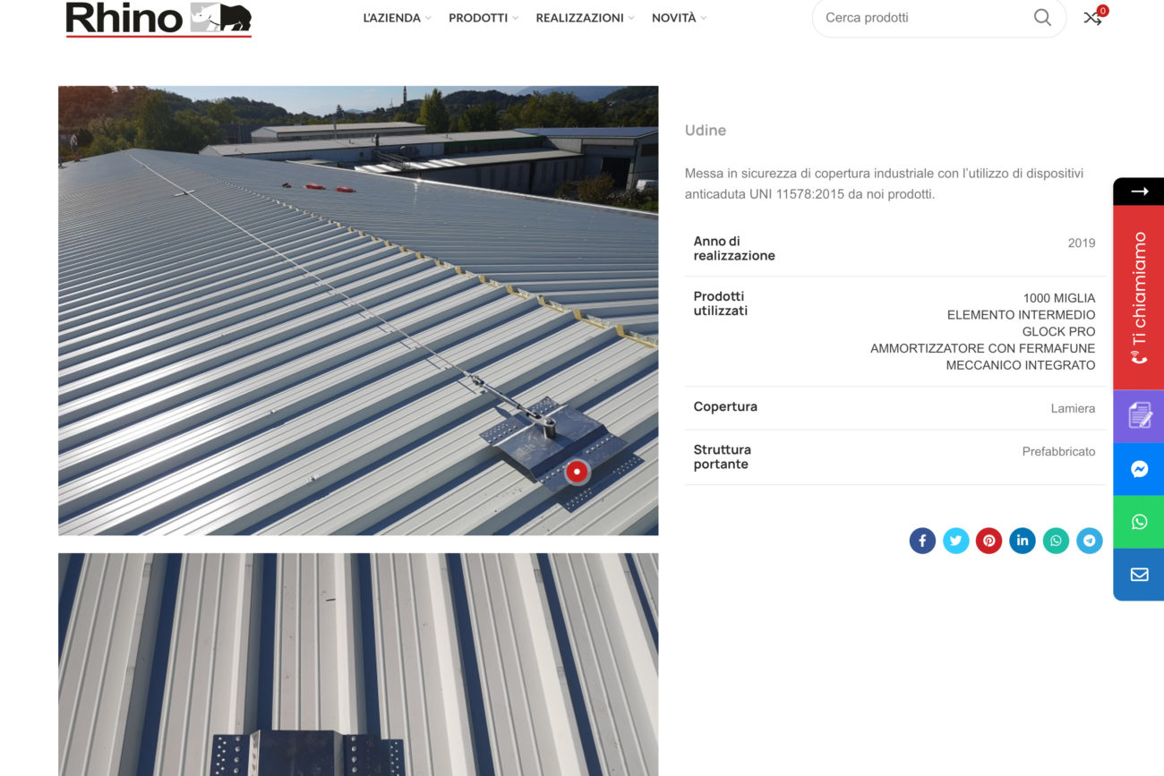The width and height of the screenshot is (1164, 776).
Task: Share on Pinterest
Action: 989,541
